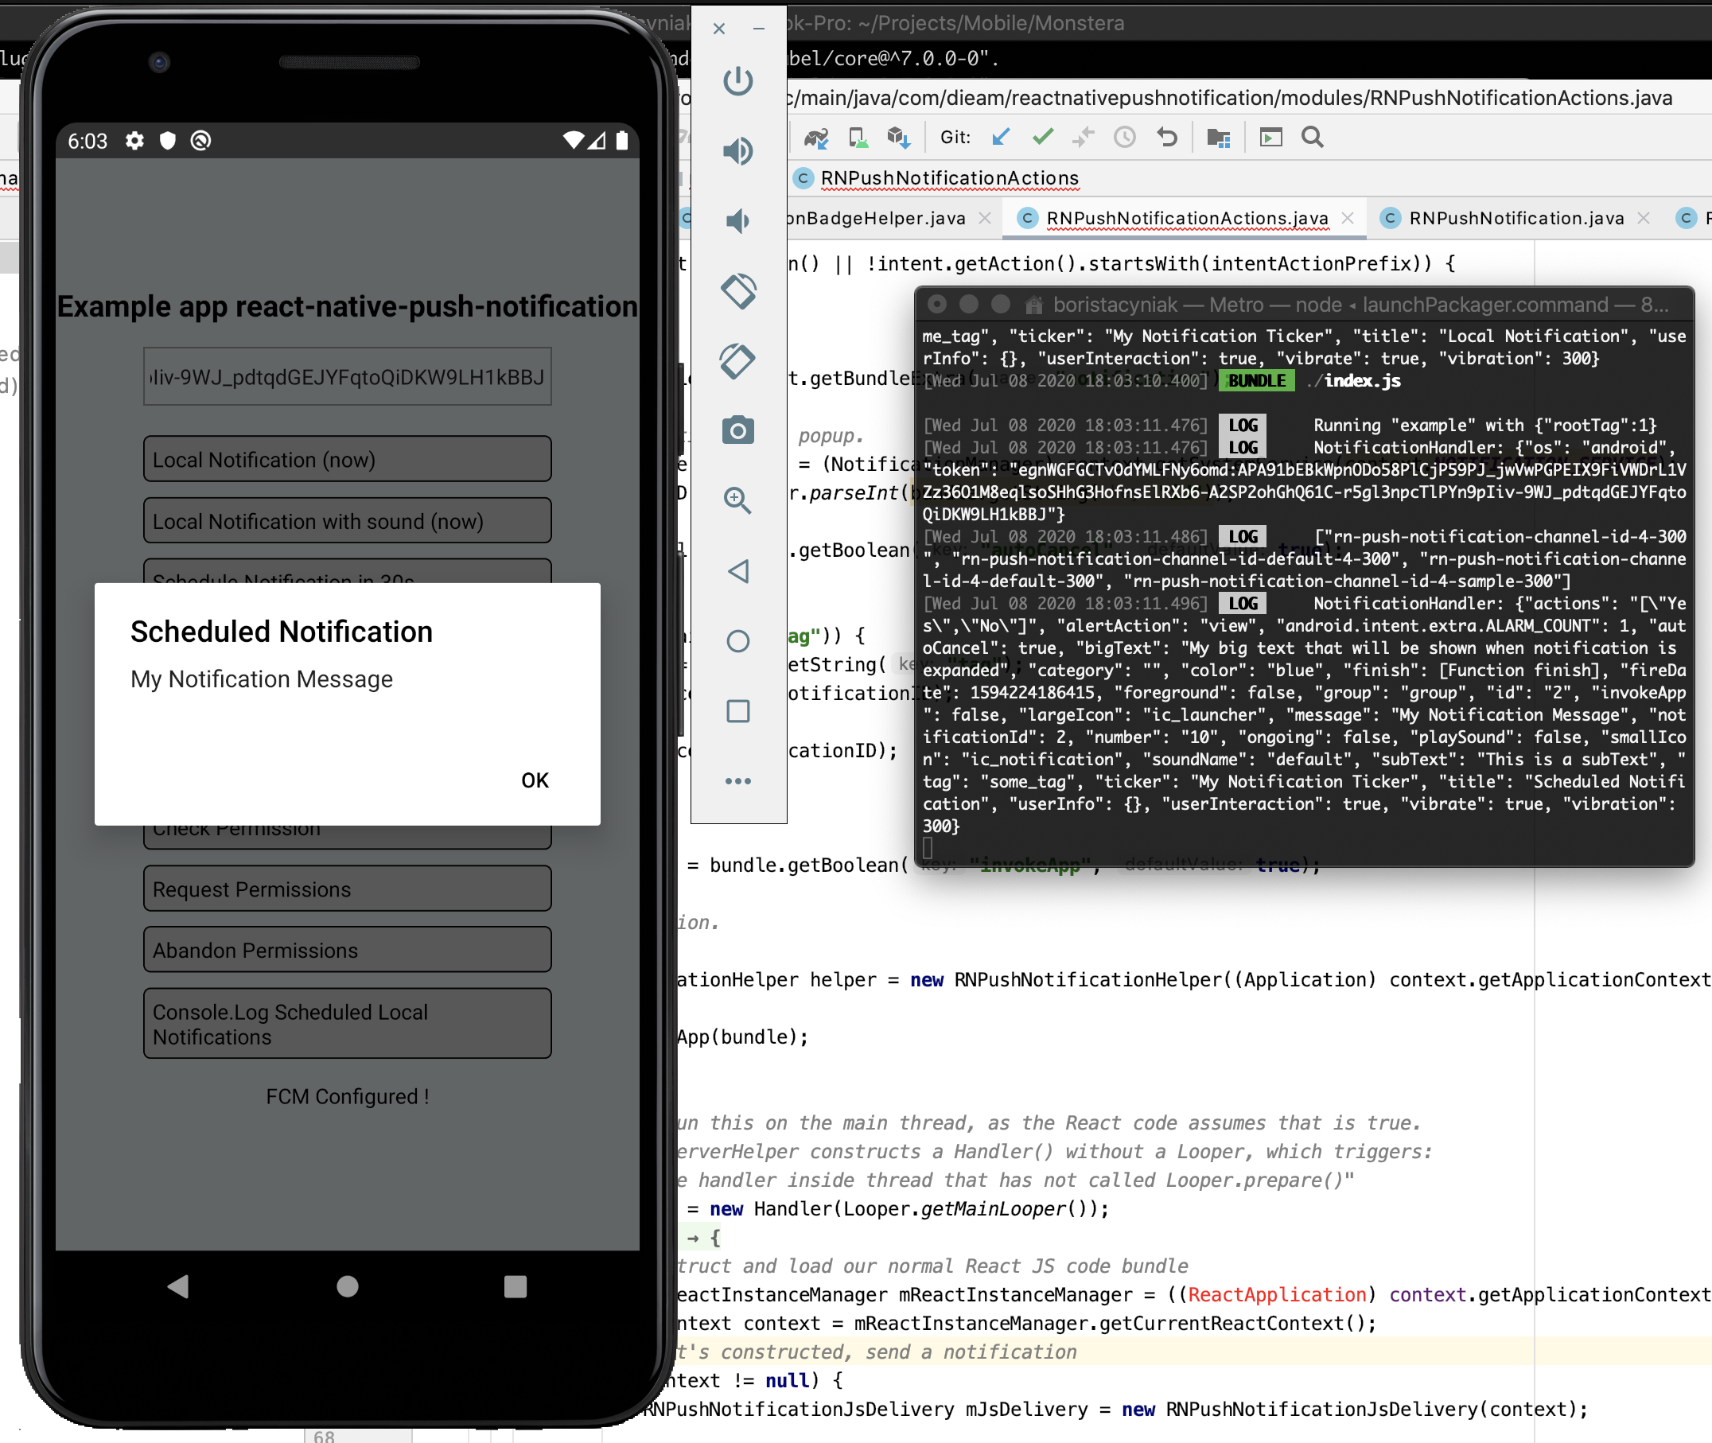Rotate the emulator screen right

point(735,360)
